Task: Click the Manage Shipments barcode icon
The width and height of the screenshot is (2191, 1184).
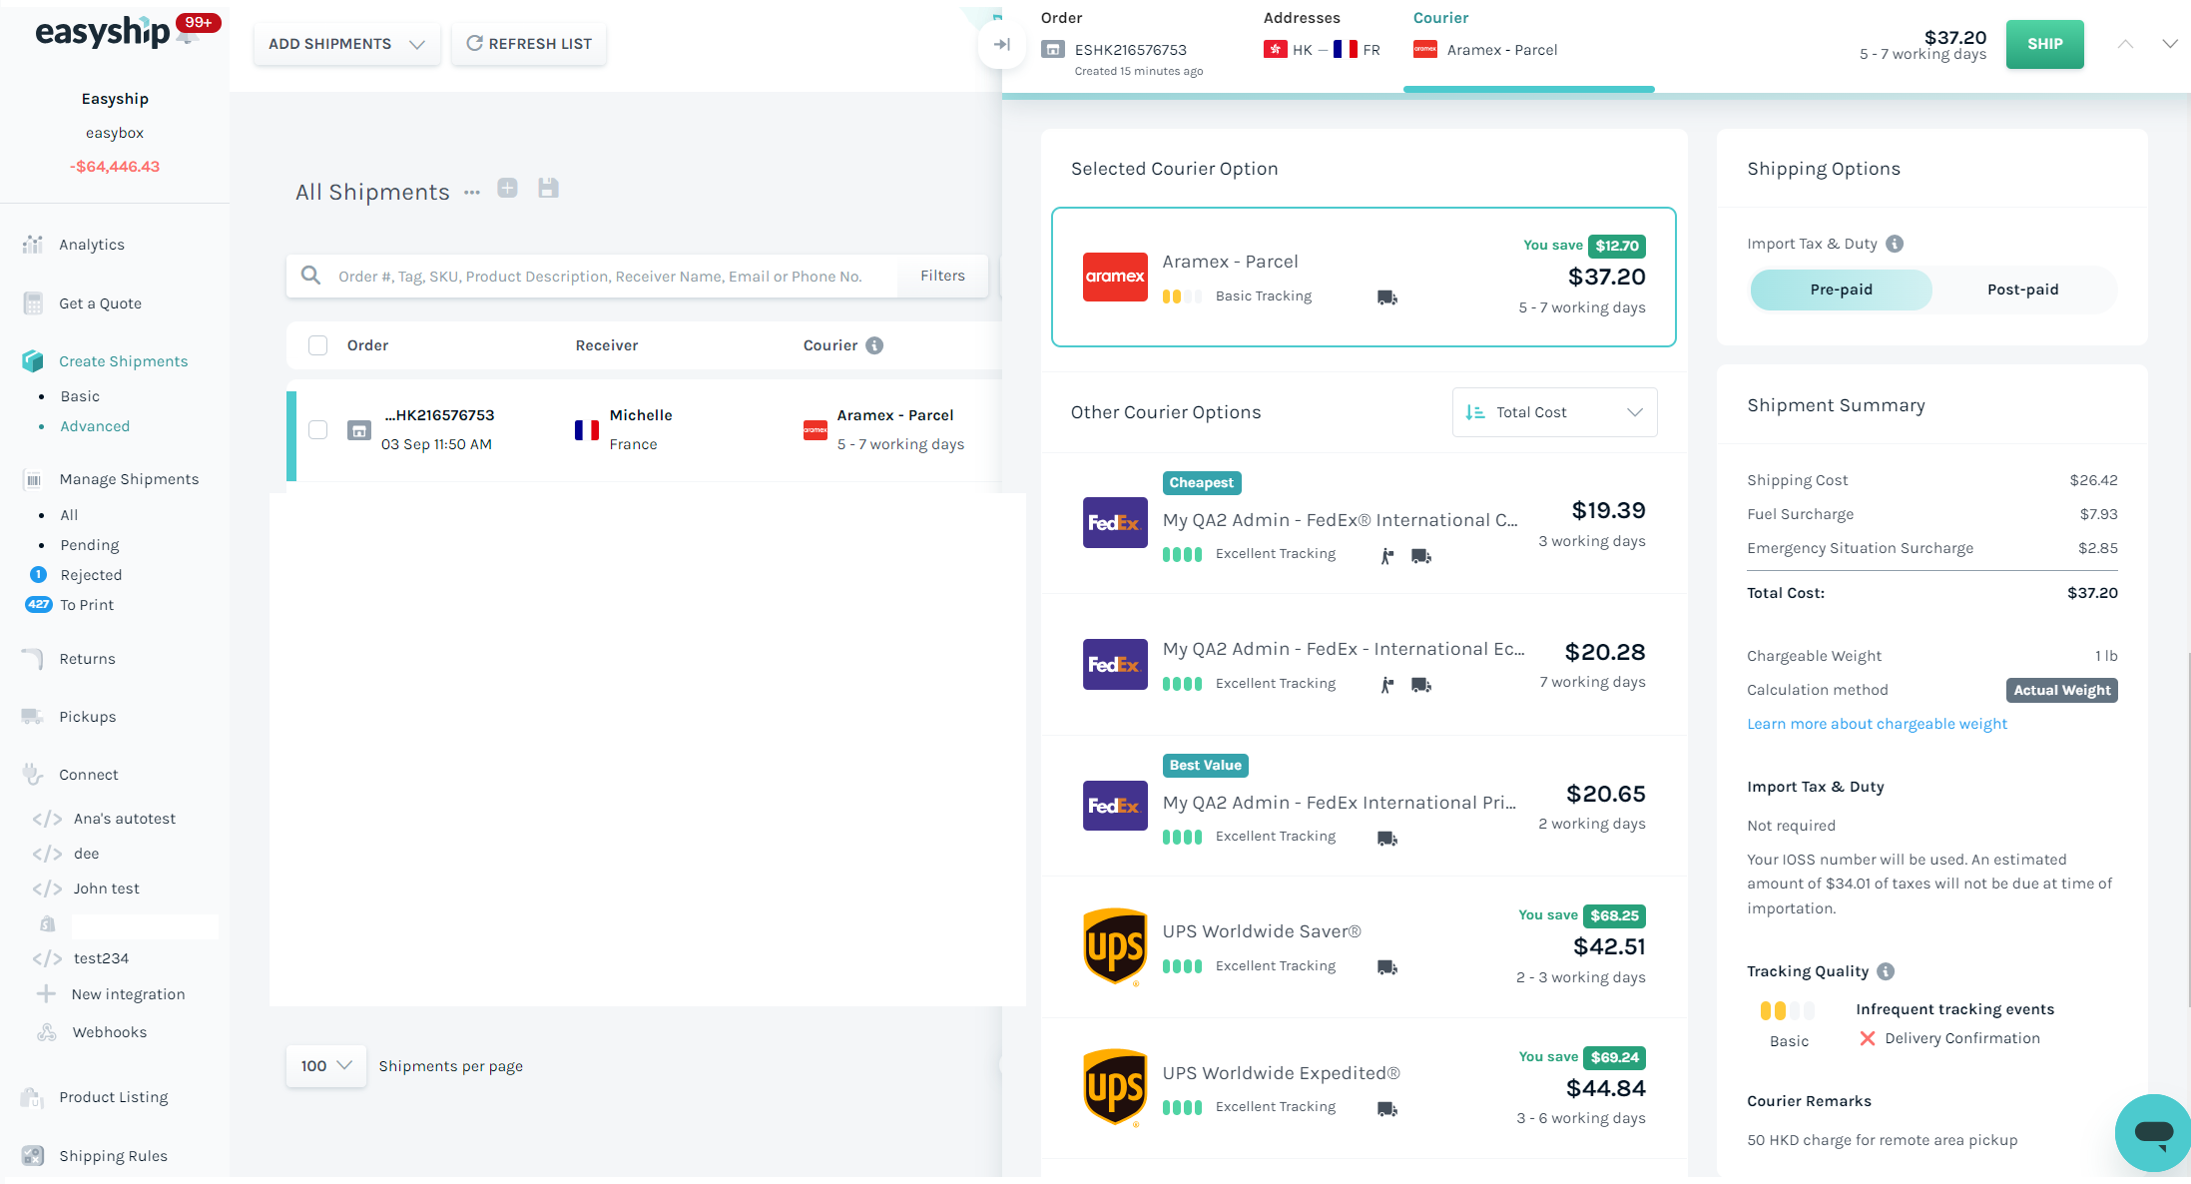Action: [33, 480]
